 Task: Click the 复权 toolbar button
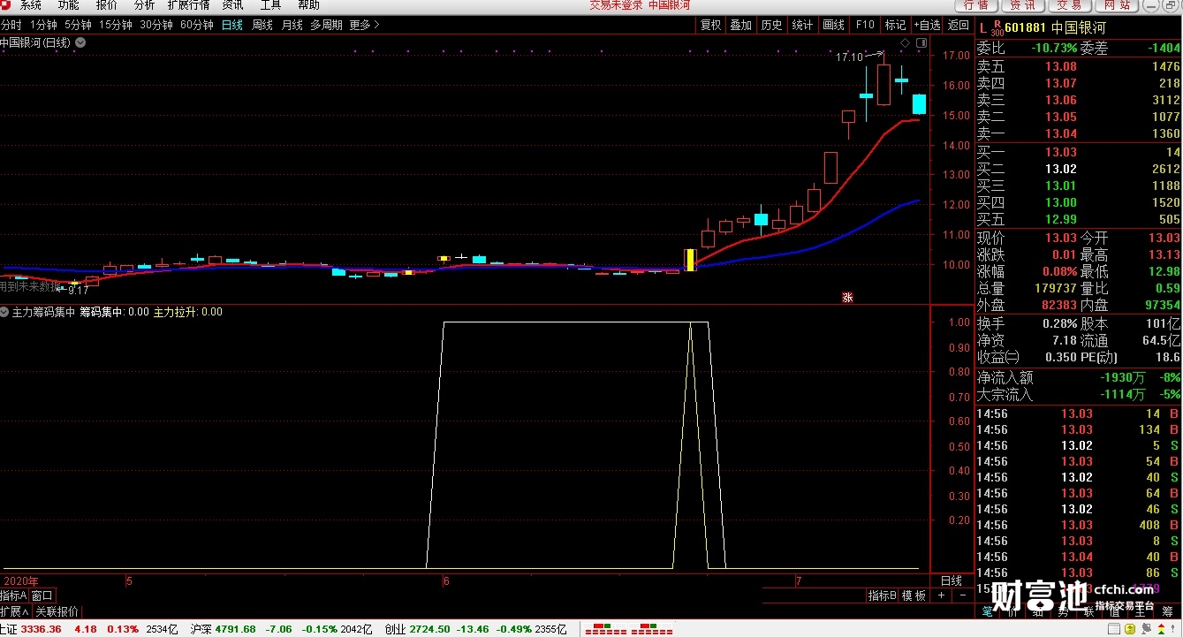coord(711,25)
